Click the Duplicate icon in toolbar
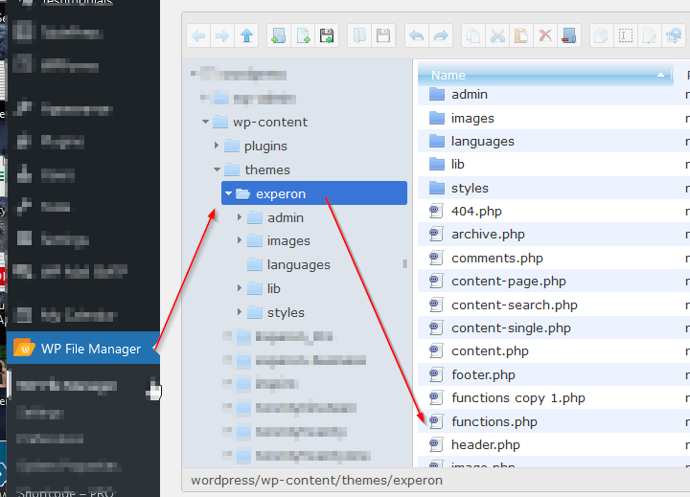 pyautogui.click(x=601, y=35)
